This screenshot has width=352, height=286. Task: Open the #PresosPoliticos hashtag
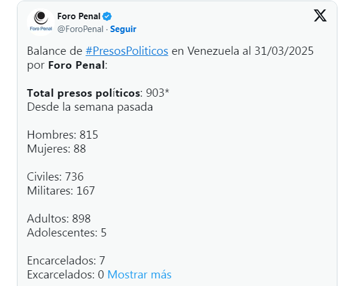point(127,51)
